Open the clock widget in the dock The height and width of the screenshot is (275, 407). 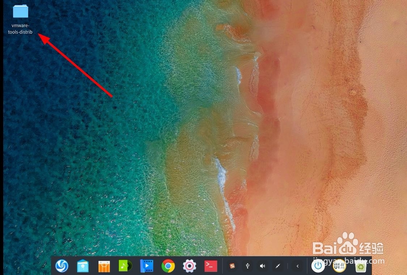coord(339,266)
